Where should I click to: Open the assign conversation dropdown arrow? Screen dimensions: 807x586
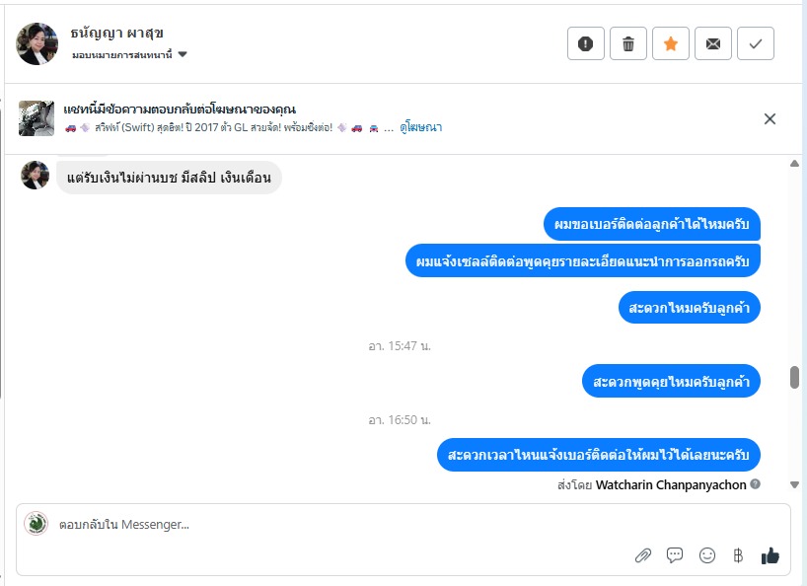click(183, 54)
